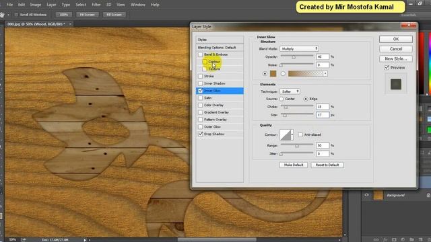Screen dimensions: 431x242
Task: Click the Noise value field
Action: point(323,65)
